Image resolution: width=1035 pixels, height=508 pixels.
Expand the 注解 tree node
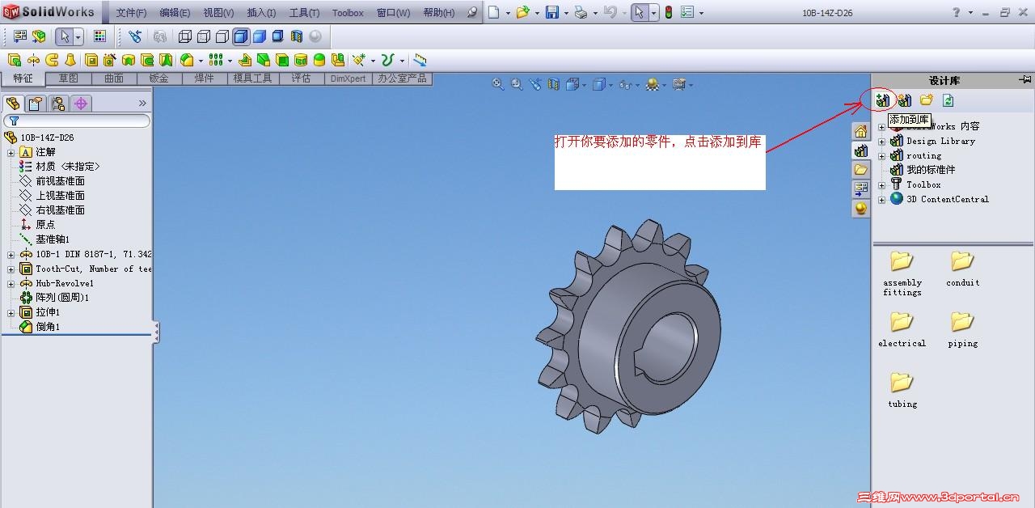point(11,152)
